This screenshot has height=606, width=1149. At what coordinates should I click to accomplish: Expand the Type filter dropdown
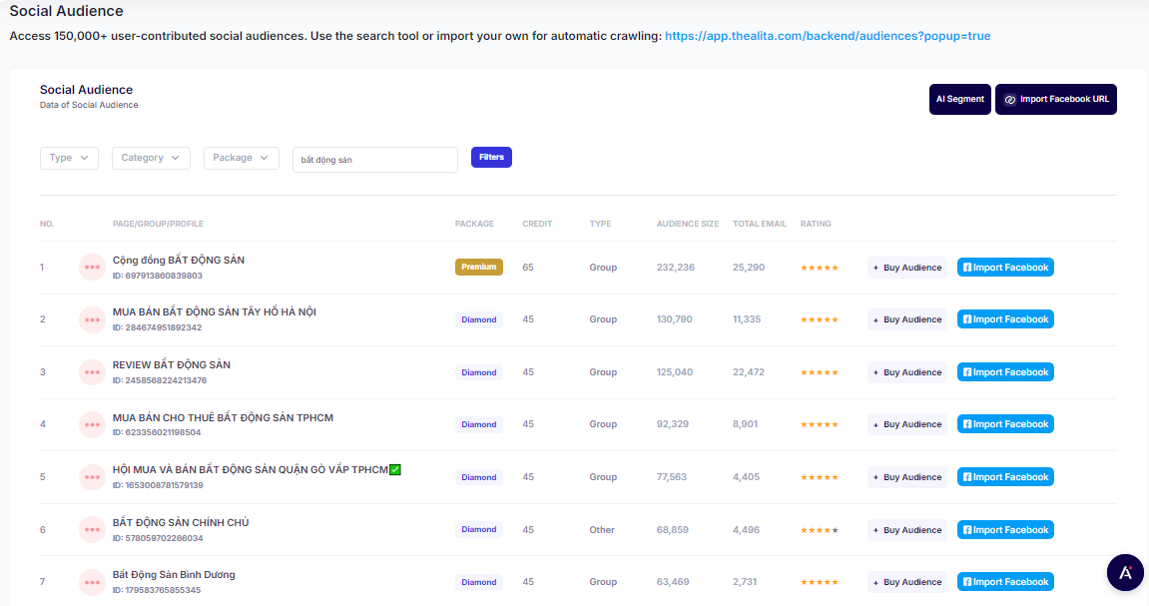[69, 158]
